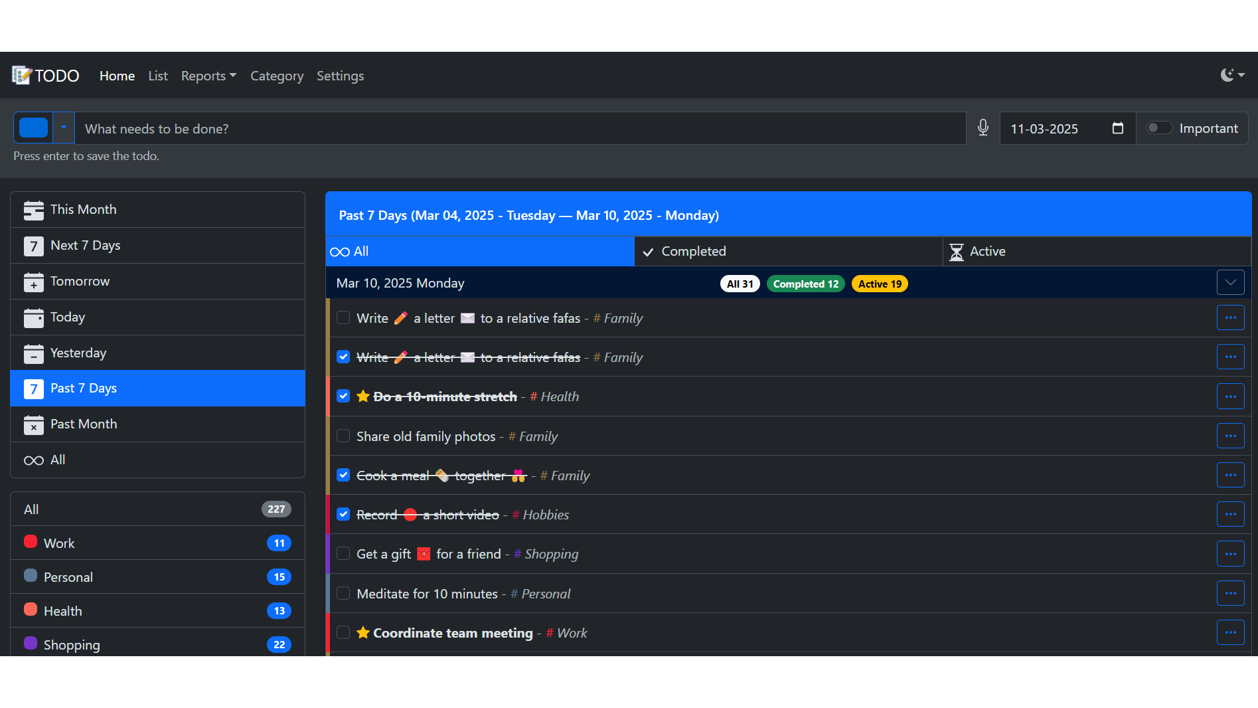Open the Reports dropdown menu
The height and width of the screenshot is (708, 1258).
(208, 76)
